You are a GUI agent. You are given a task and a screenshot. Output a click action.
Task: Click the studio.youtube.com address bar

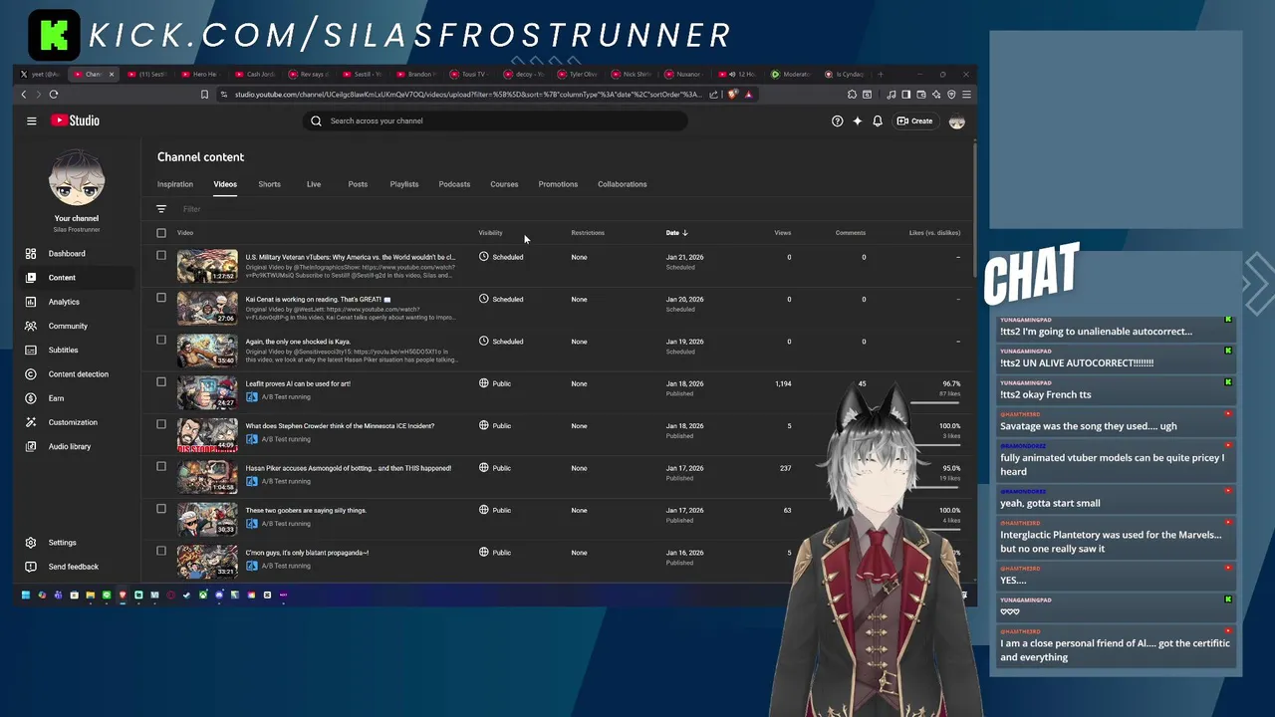(468, 95)
